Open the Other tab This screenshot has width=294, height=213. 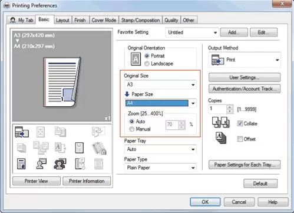[x=189, y=20]
